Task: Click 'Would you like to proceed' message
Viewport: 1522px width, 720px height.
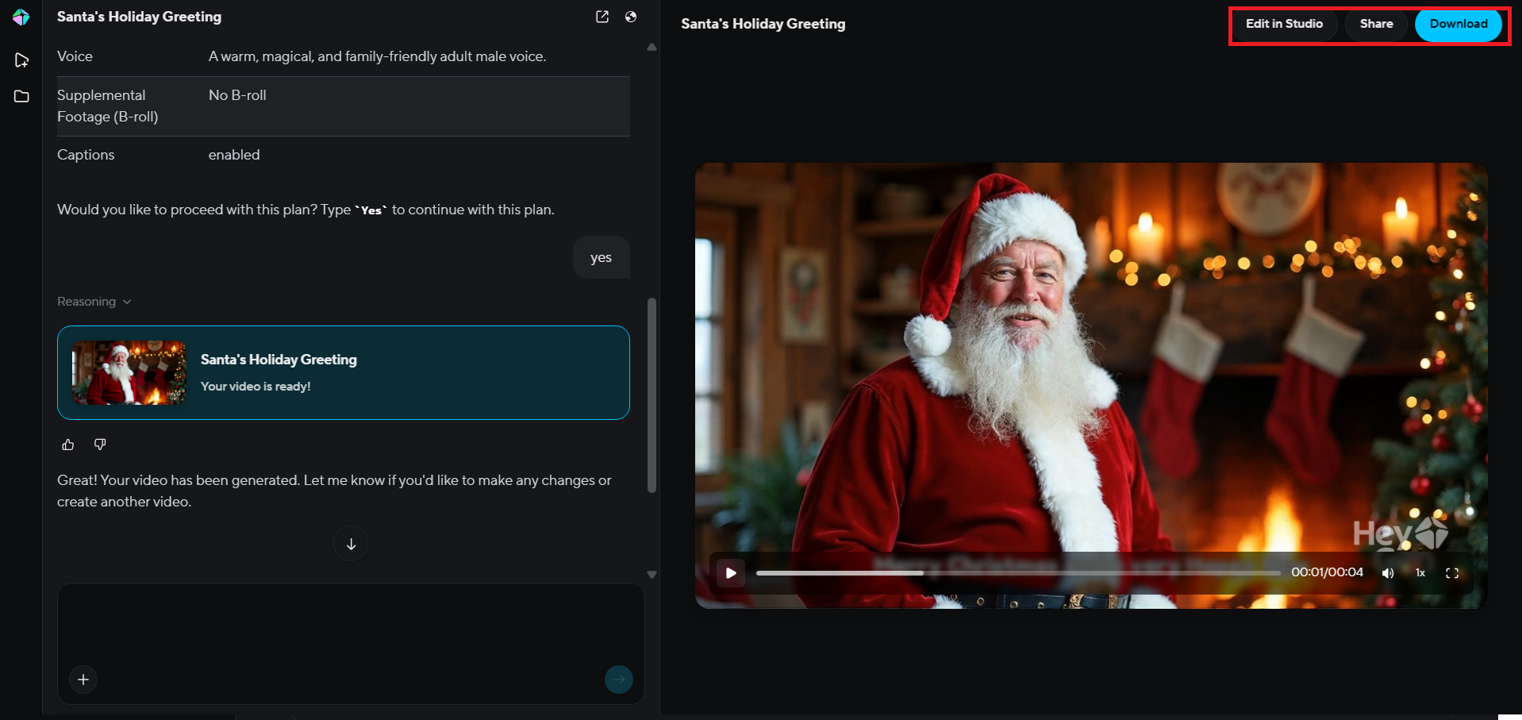Action: [306, 210]
